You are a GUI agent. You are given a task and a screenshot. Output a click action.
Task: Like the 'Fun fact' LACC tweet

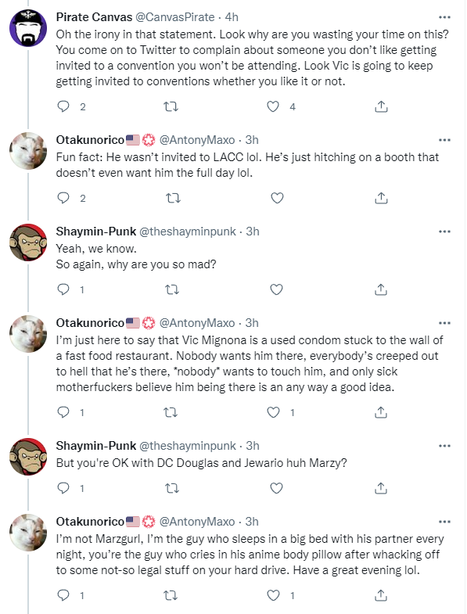point(277,198)
